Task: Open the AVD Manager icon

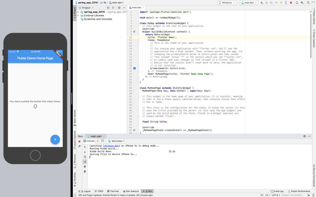Action: click(297, 3)
